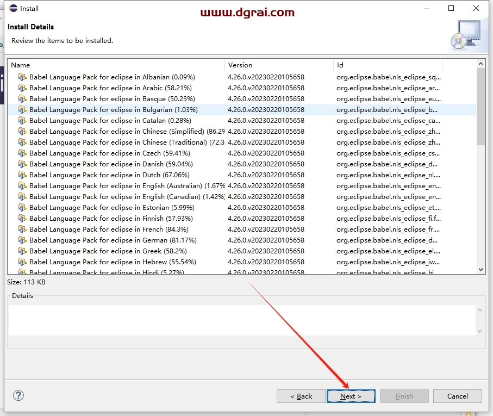Select "Babel Language Pack for eclipse in Czech (59.41%)"

pyautogui.click(x=110, y=153)
